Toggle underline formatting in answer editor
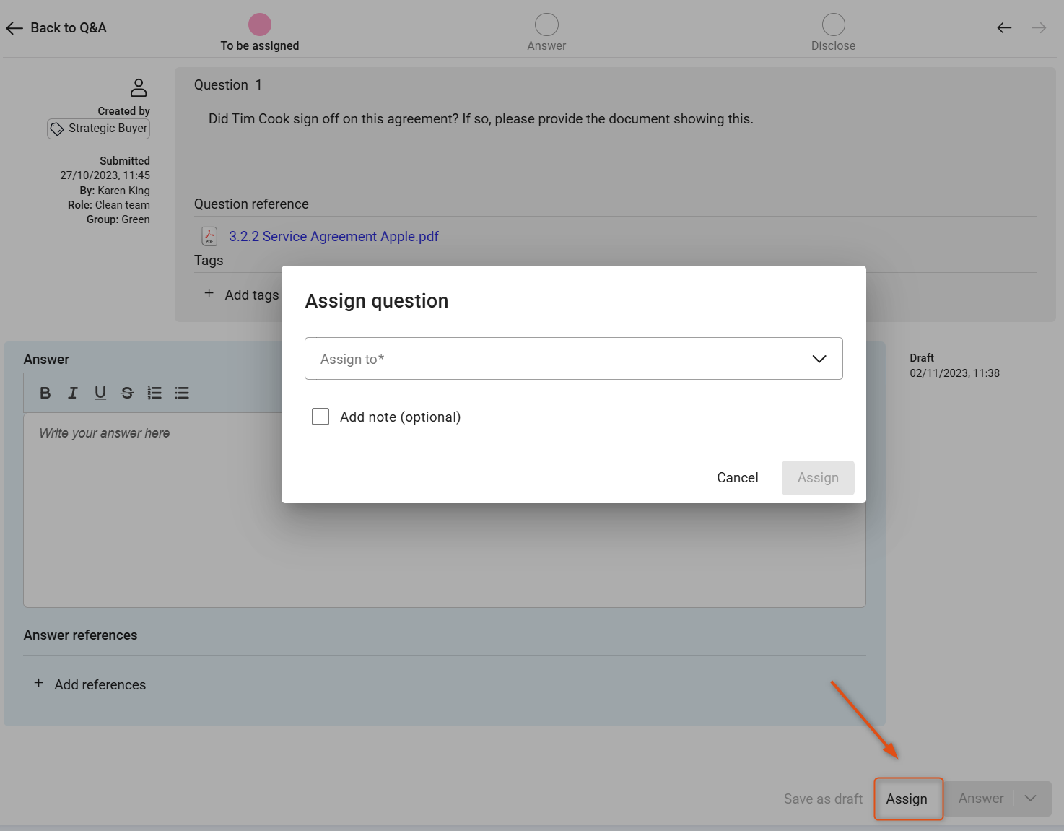 pyautogui.click(x=100, y=393)
